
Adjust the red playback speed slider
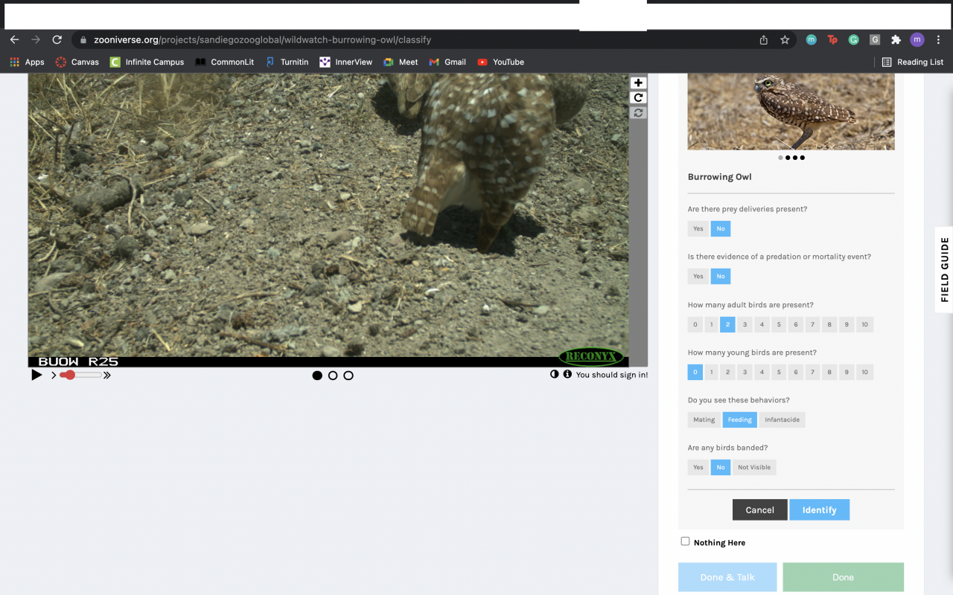[x=70, y=376]
